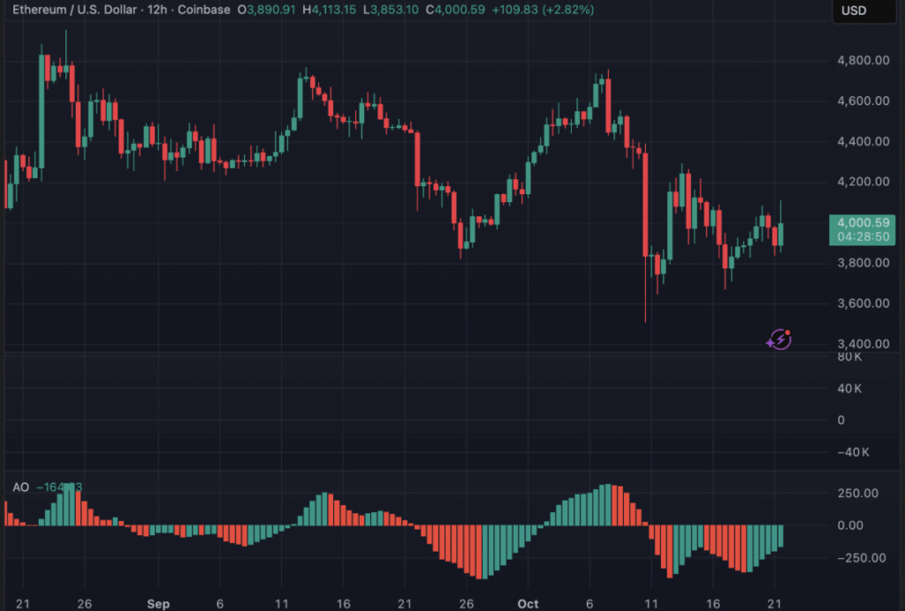Click the 250.00 label on the AO axis
The width and height of the screenshot is (905, 611).
[x=857, y=494]
